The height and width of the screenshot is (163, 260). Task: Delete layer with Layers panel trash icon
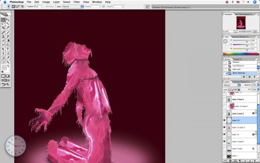pos(254,161)
